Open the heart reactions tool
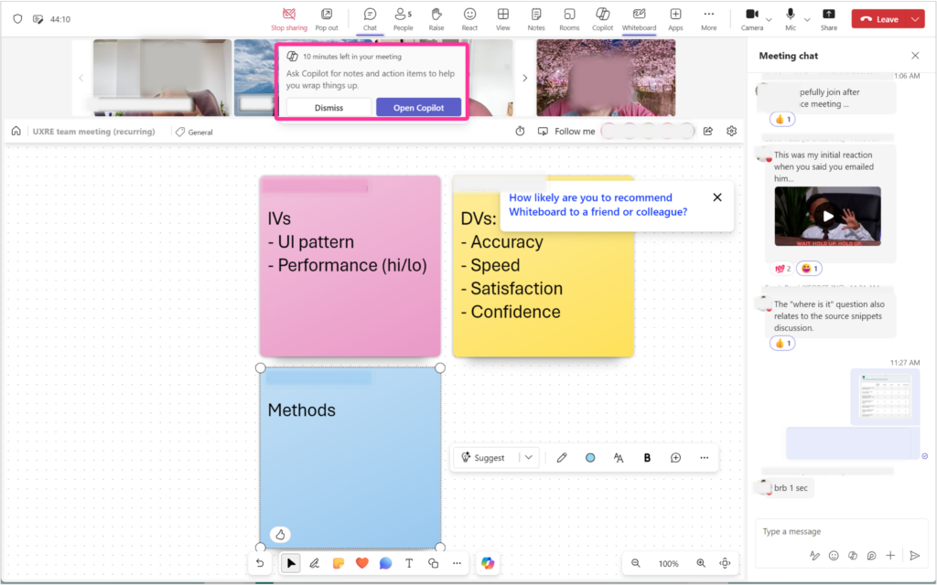937x585 pixels. pos(361,563)
